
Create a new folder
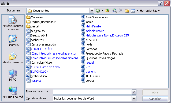tap(127, 11)
